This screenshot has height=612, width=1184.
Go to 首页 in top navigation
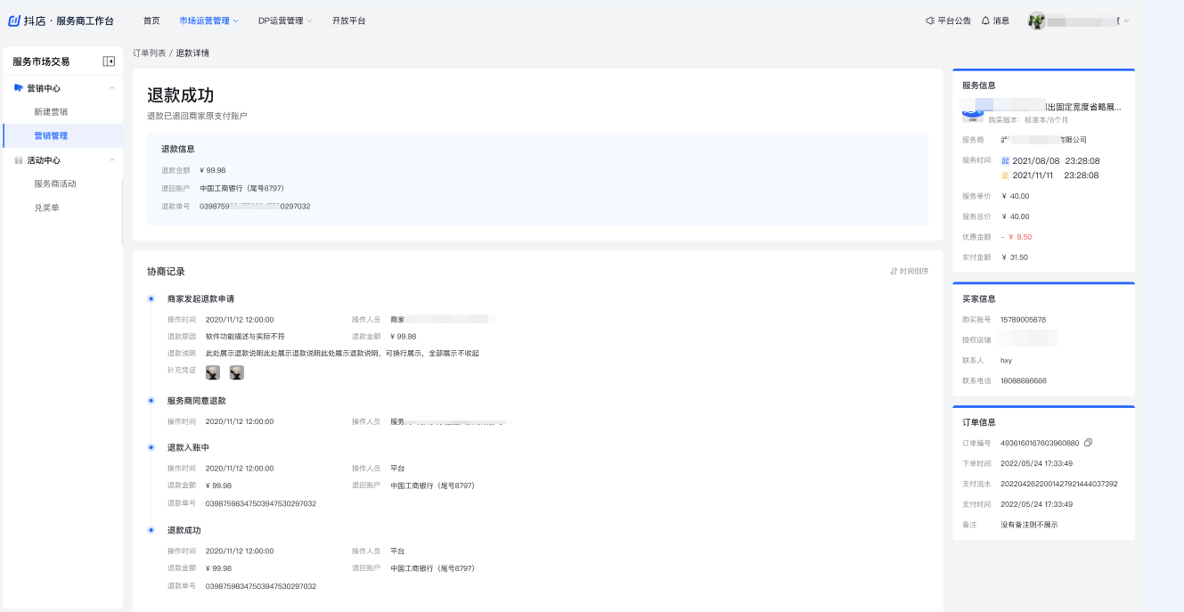pos(151,20)
